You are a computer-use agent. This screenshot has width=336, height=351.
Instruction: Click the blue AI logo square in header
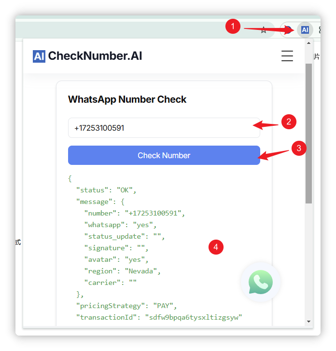click(39, 56)
